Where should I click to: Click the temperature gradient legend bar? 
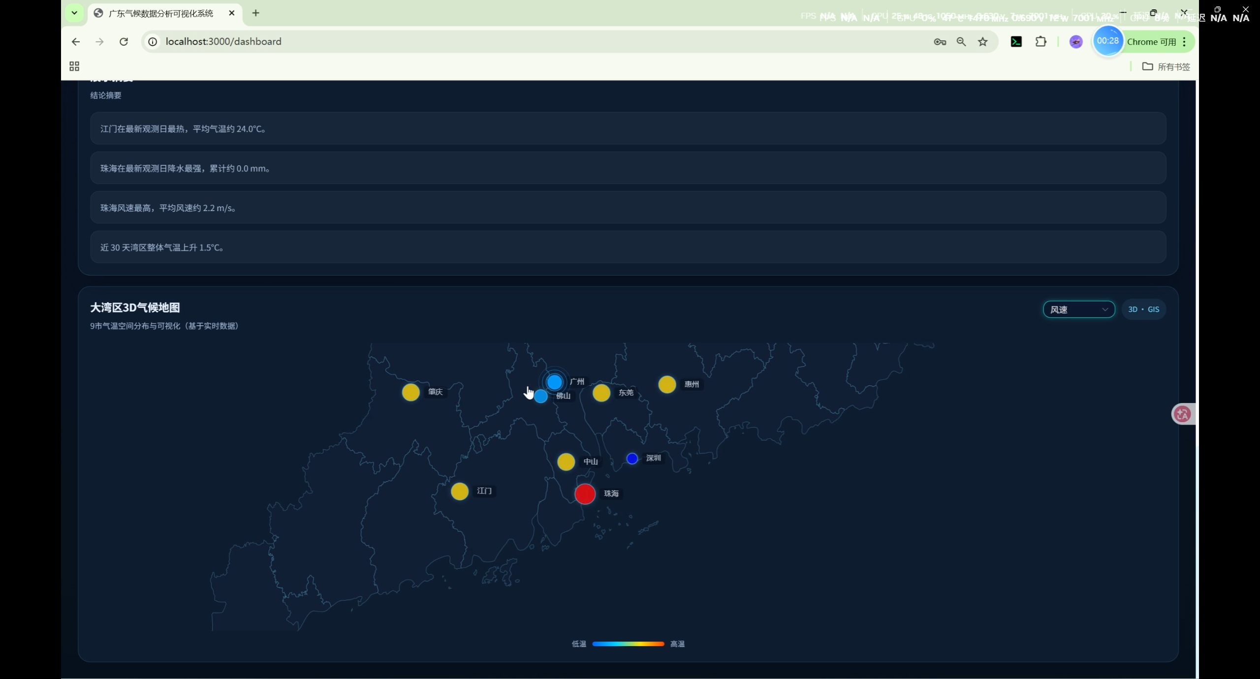[628, 644]
